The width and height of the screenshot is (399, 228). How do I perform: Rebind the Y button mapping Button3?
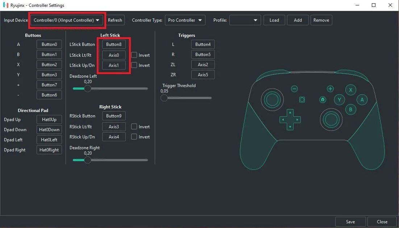tap(49, 74)
